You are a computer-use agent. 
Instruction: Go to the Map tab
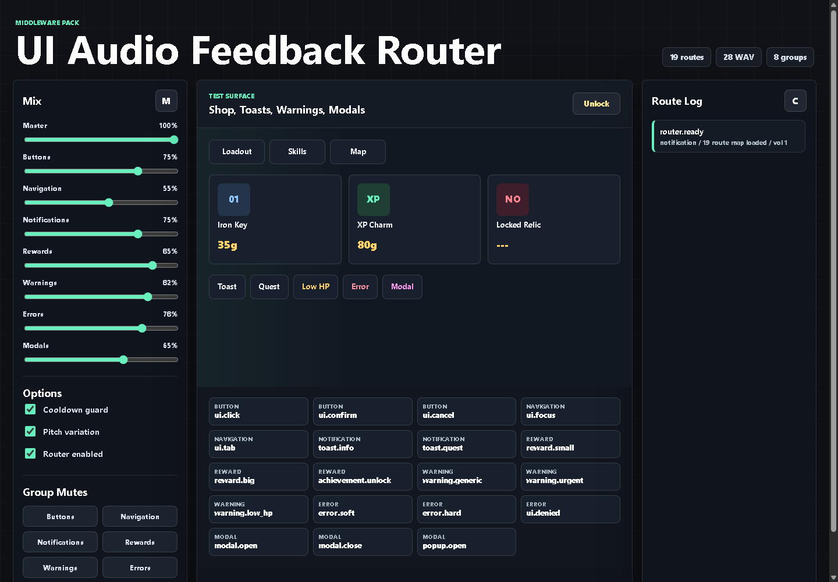coord(358,152)
